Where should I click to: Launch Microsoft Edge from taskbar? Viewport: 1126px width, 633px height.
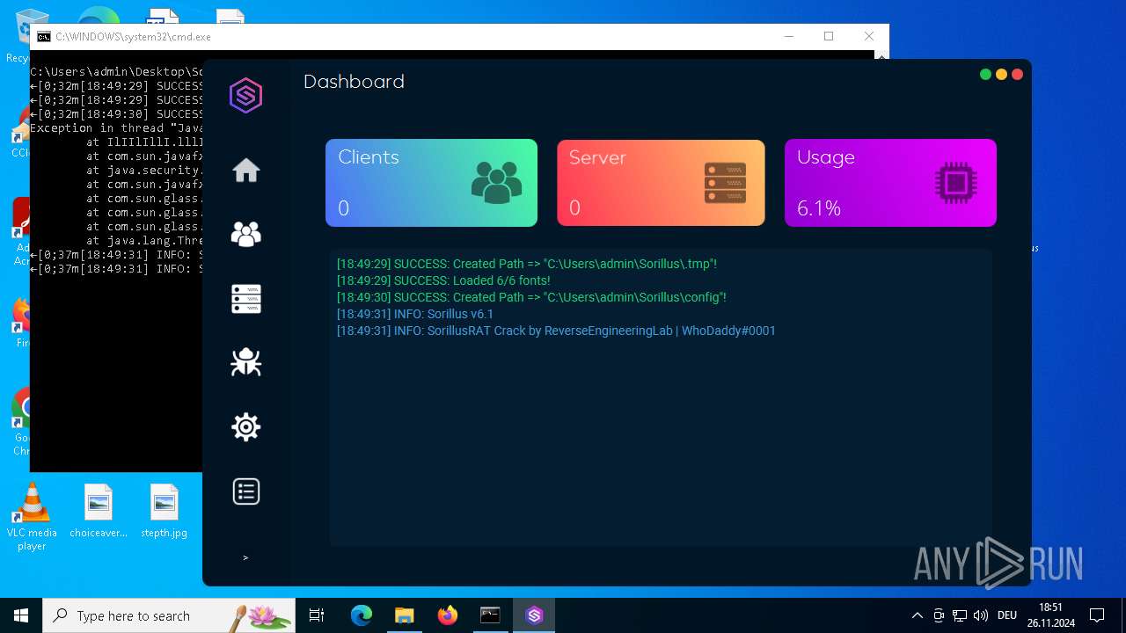[x=362, y=615]
